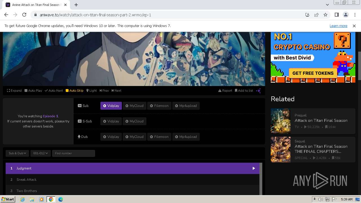Viewport: 361px width, 203px height.
Task: Open File Explorer from taskbar
Action: tap(32, 199)
